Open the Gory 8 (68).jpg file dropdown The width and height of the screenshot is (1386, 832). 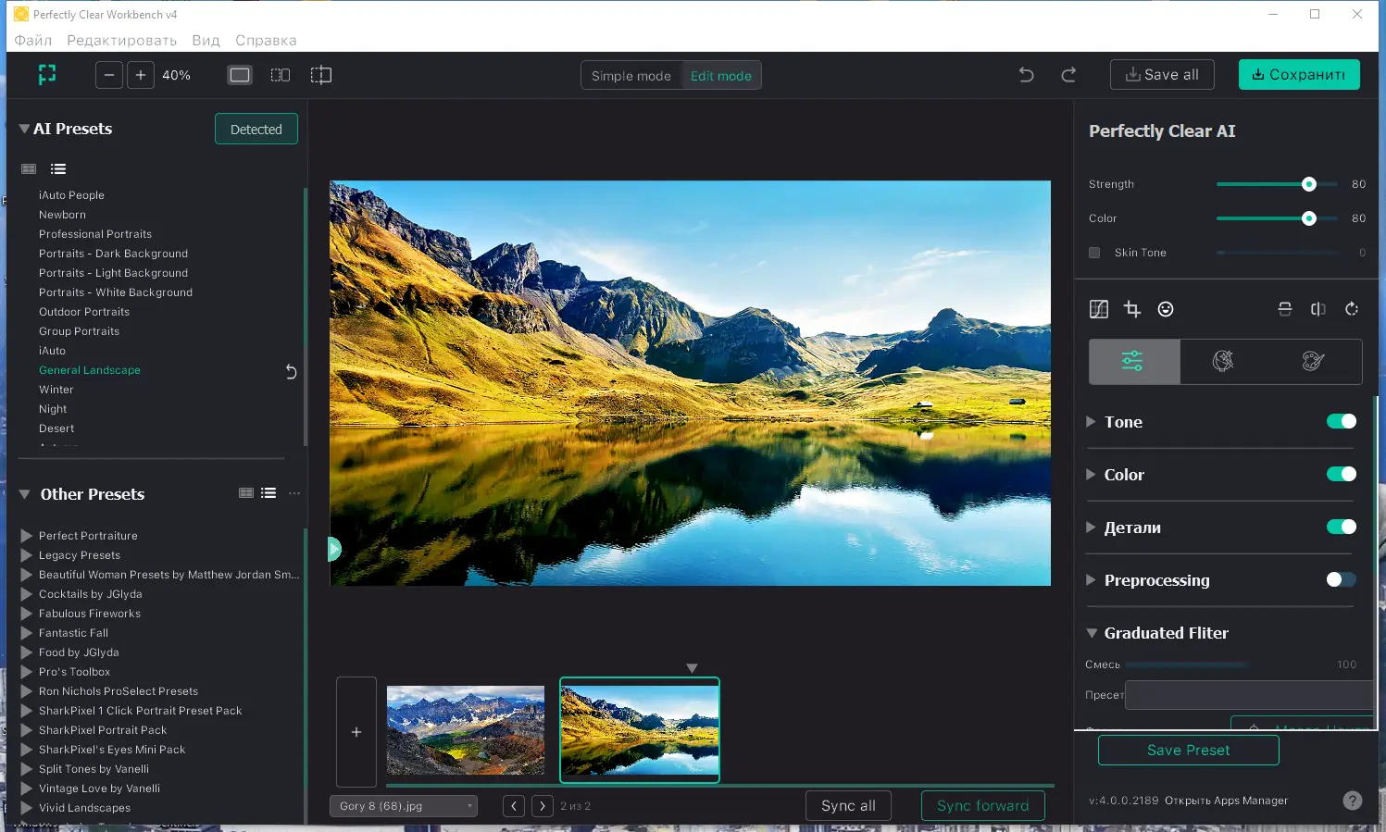404,806
